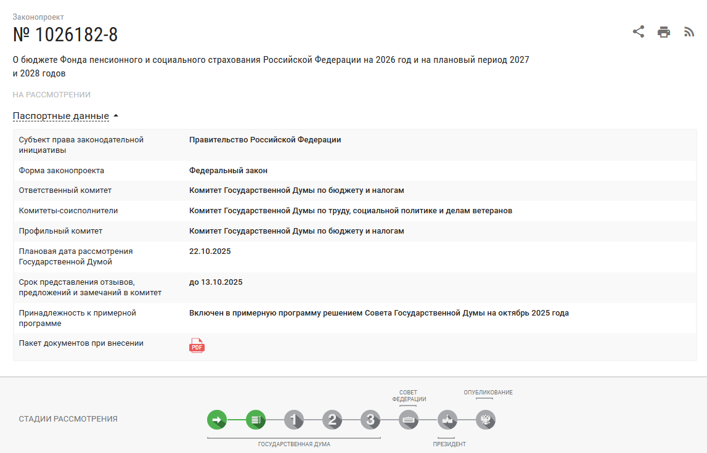Click the print icon
This screenshot has height=453, width=707.
pos(664,31)
